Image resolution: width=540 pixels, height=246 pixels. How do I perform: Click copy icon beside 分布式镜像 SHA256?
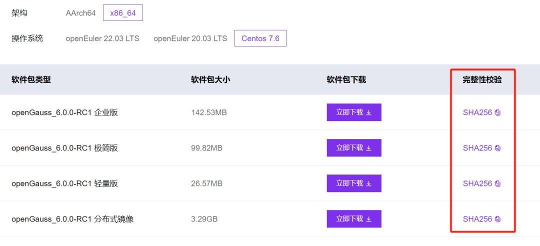tap(497, 219)
